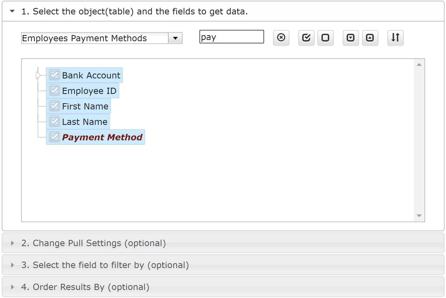Click the expand all nodes icon

351,38
